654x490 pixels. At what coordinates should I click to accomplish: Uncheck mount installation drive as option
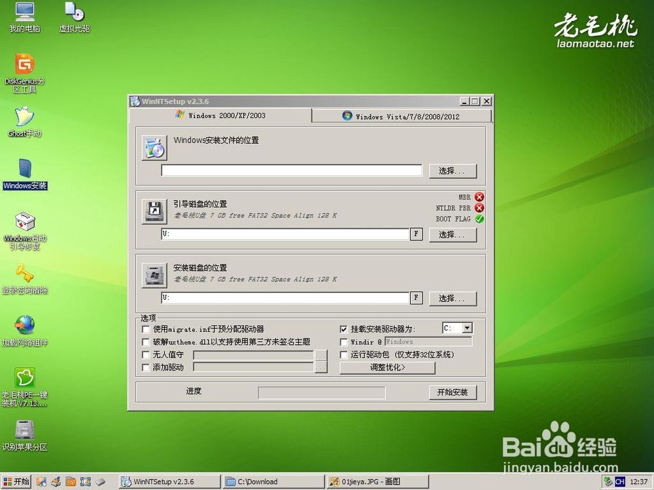[x=344, y=329]
